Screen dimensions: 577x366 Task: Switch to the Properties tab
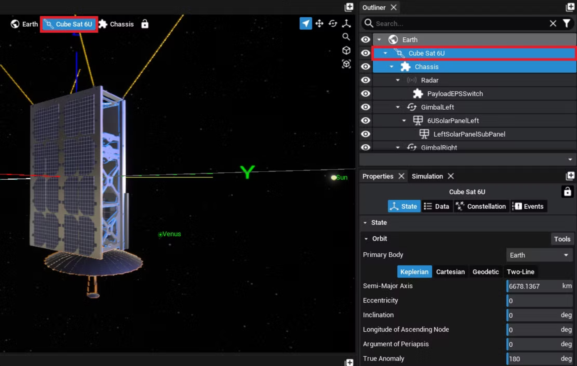point(378,176)
